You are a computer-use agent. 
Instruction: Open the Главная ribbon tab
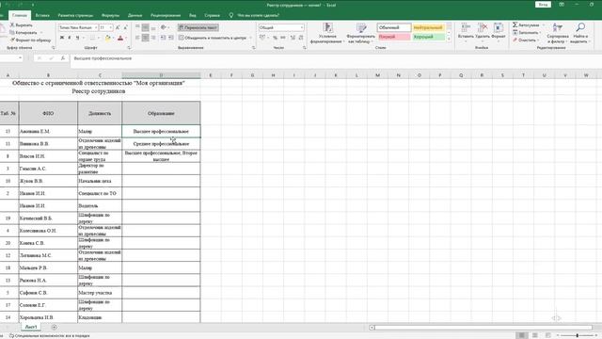pos(19,15)
